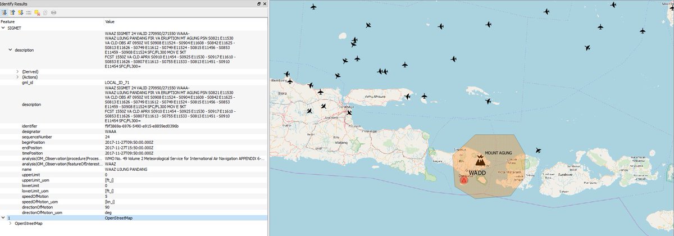The width and height of the screenshot is (674, 236).
Task: Click the Value column header
Action: (185, 21)
